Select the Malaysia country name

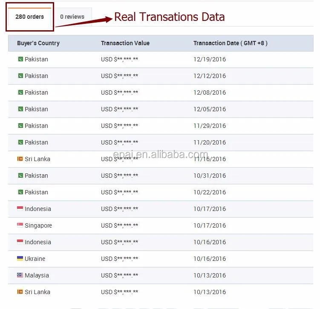click(37, 275)
